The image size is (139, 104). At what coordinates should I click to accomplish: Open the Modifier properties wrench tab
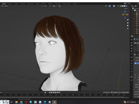131,63
